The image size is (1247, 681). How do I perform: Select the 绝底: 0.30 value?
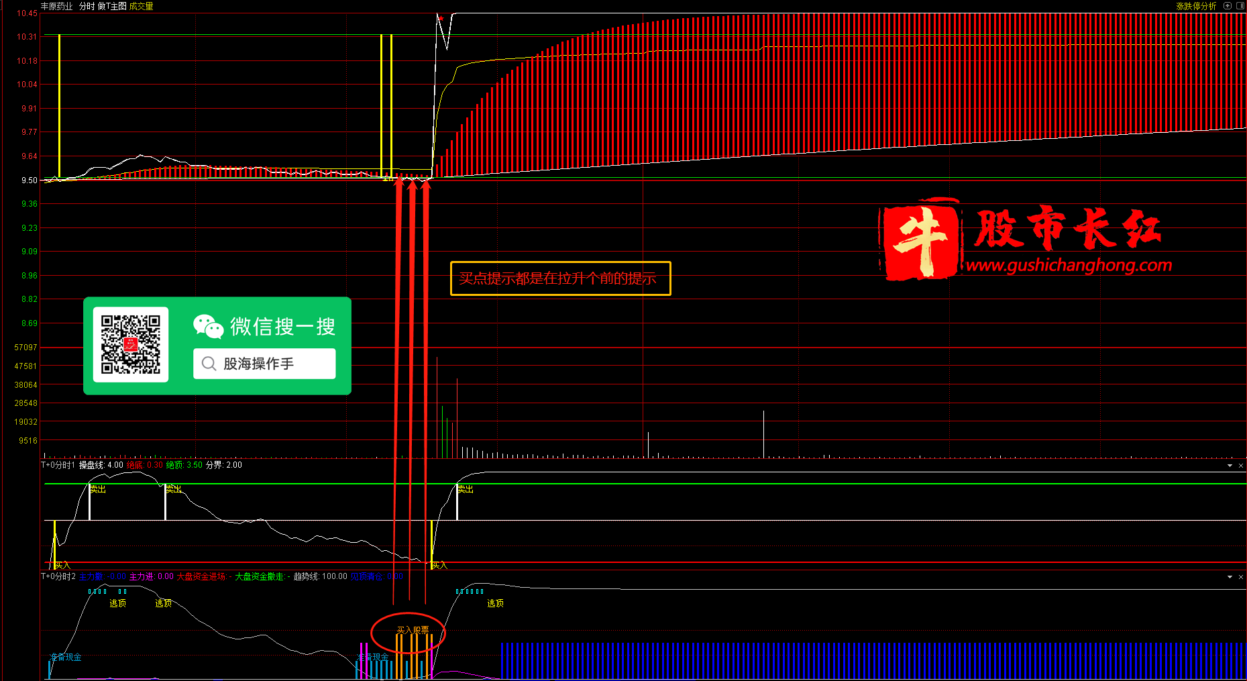pos(145,465)
